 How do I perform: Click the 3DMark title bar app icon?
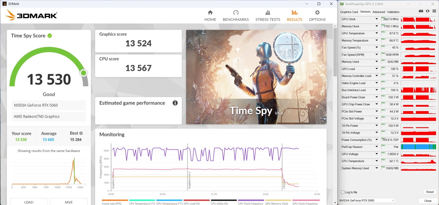[x=4, y=4]
